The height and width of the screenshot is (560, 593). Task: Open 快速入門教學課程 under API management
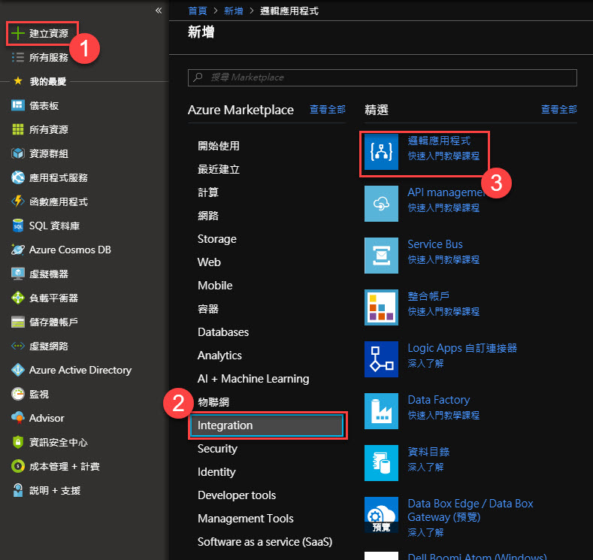tap(443, 207)
